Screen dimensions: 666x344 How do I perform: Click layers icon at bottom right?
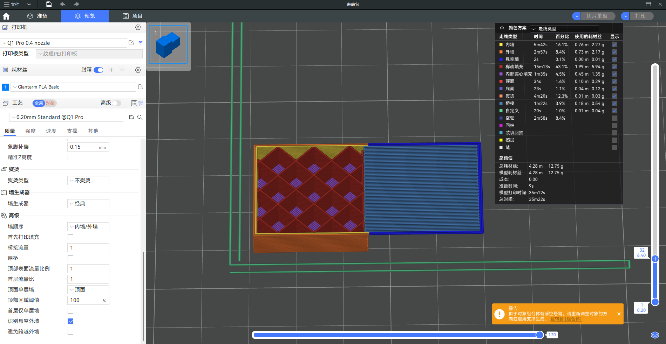[x=655, y=335]
